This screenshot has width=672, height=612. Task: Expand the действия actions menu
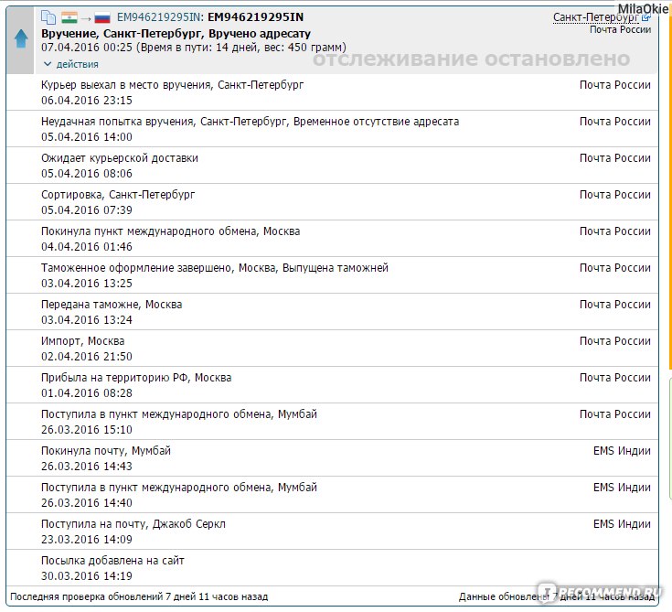click(x=71, y=64)
